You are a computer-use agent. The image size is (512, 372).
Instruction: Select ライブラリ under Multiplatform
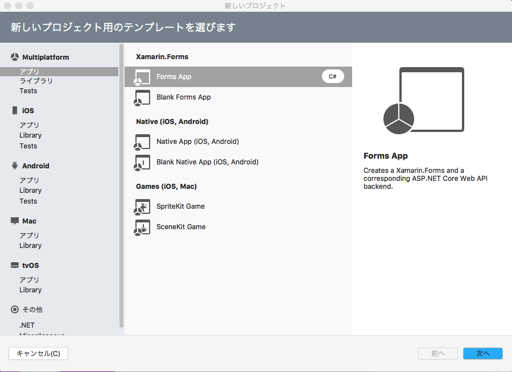(36, 81)
